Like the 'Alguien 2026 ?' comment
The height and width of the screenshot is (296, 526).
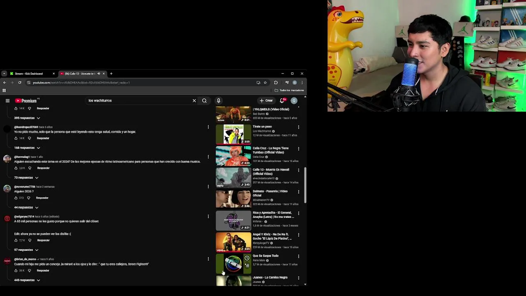tap(16, 198)
